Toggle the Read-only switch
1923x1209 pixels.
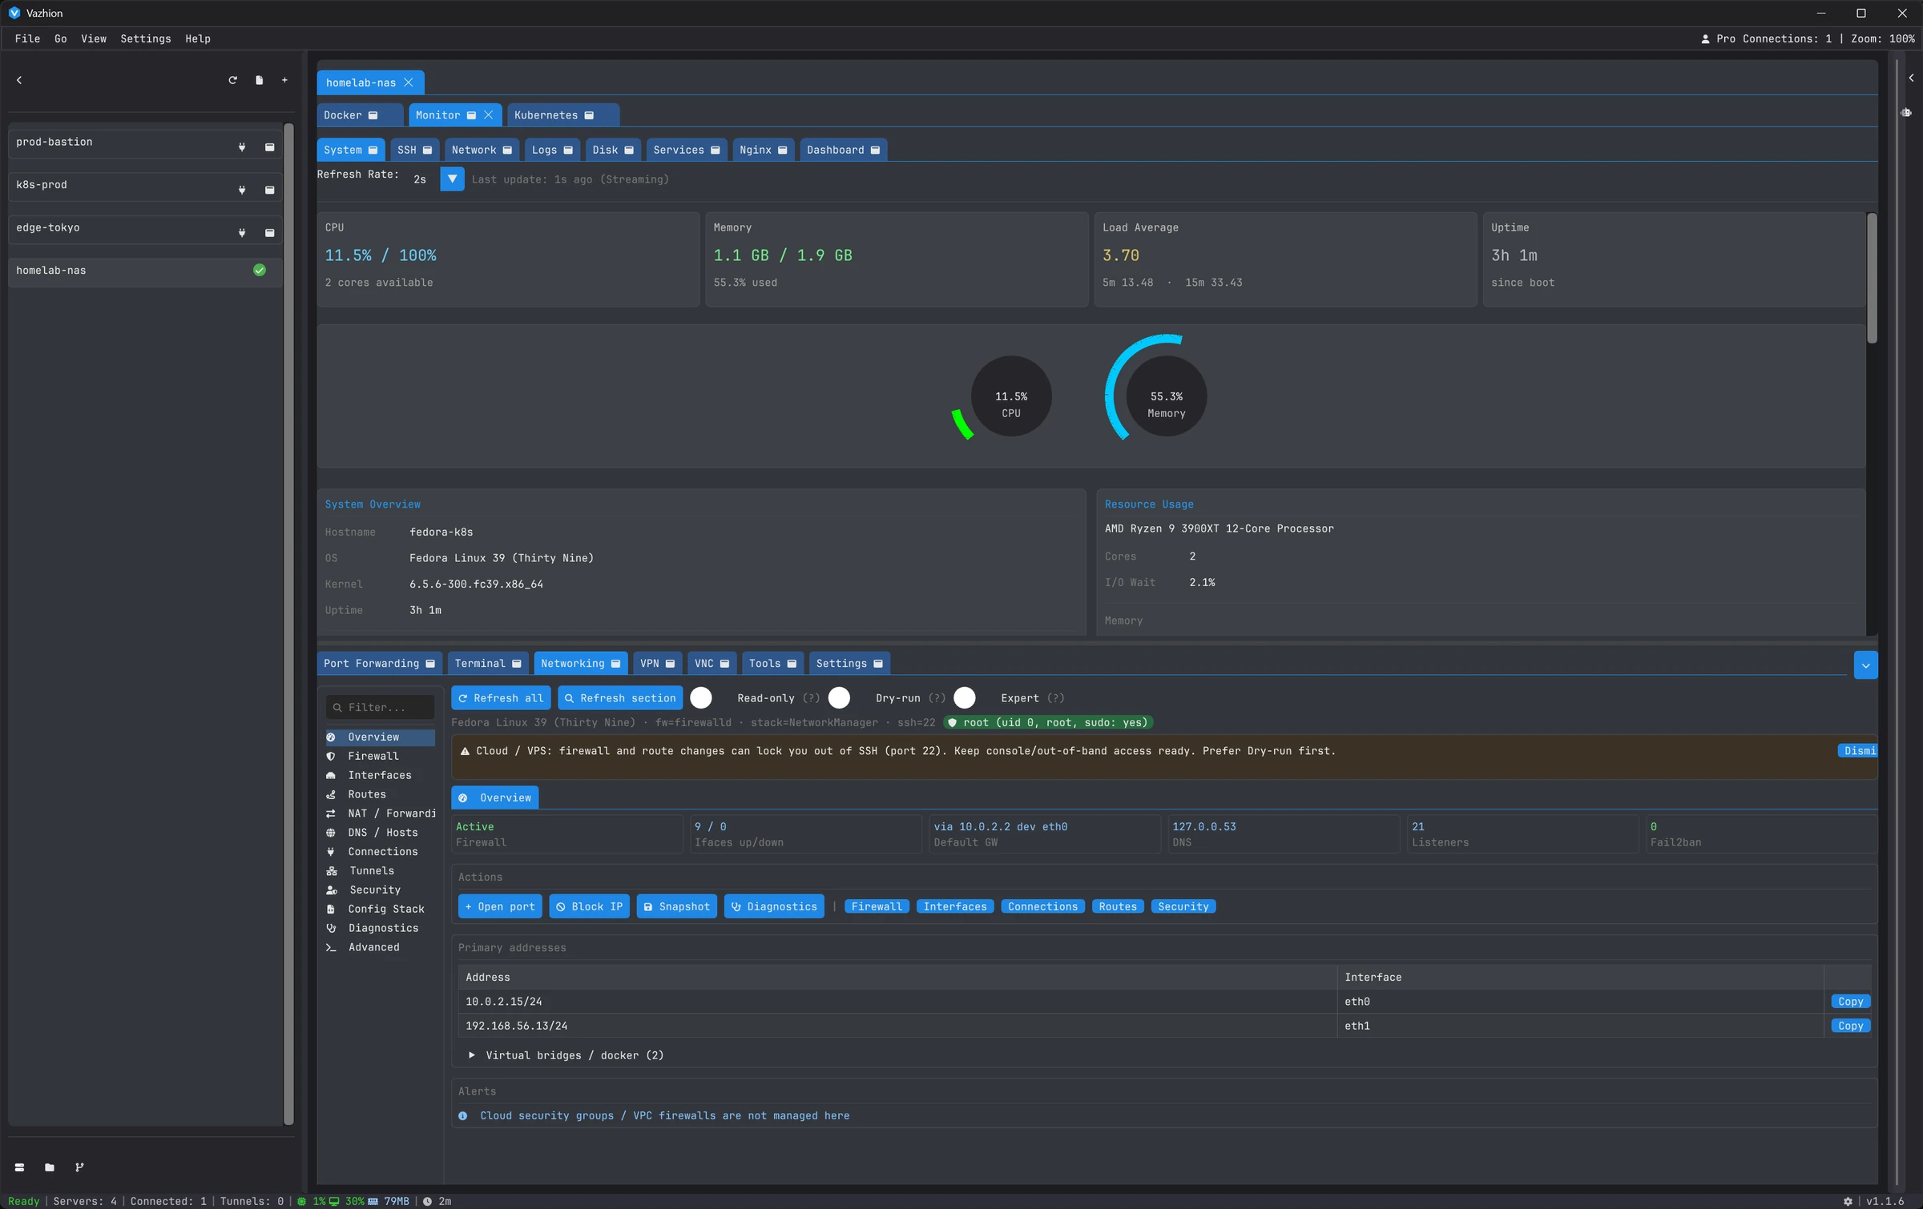701,698
